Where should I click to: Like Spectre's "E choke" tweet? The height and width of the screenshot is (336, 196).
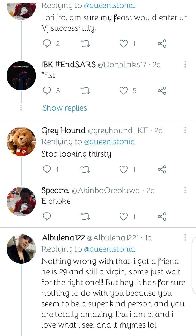point(124,216)
